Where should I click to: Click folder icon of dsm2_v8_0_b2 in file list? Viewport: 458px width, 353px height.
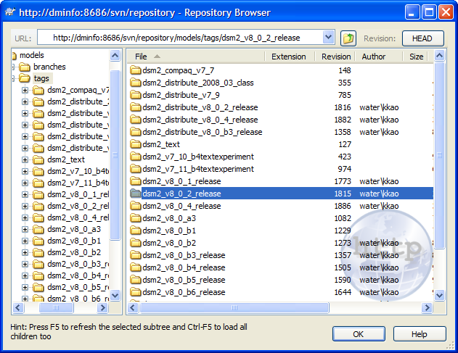[136, 243]
